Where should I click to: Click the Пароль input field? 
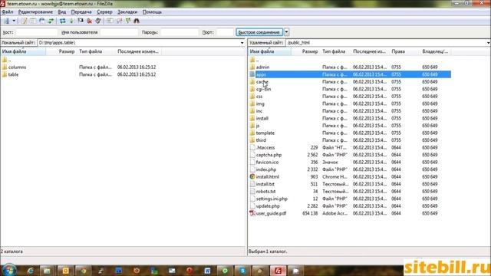click(x=180, y=32)
